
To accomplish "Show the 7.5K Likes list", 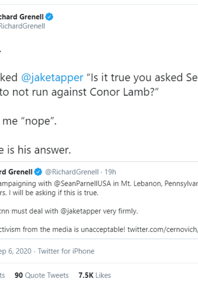I will 95,275.
